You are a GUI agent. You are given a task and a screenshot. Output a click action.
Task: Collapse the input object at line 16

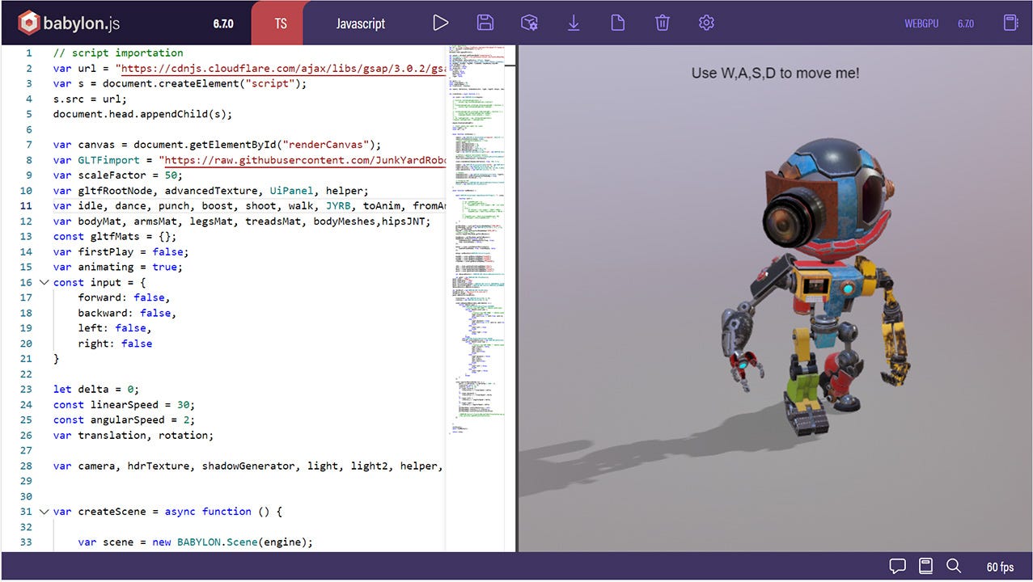click(x=44, y=282)
